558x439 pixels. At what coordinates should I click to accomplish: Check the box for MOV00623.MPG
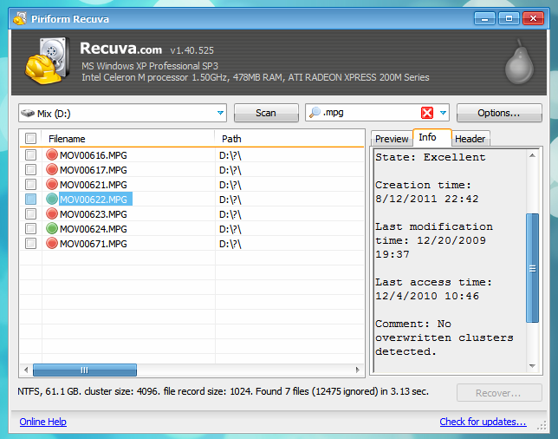coord(30,213)
